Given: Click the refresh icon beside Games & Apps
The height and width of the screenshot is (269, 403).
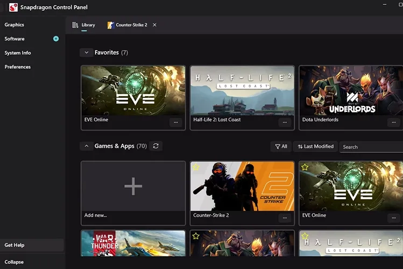Looking at the screenshot, I should coord(155,146).
